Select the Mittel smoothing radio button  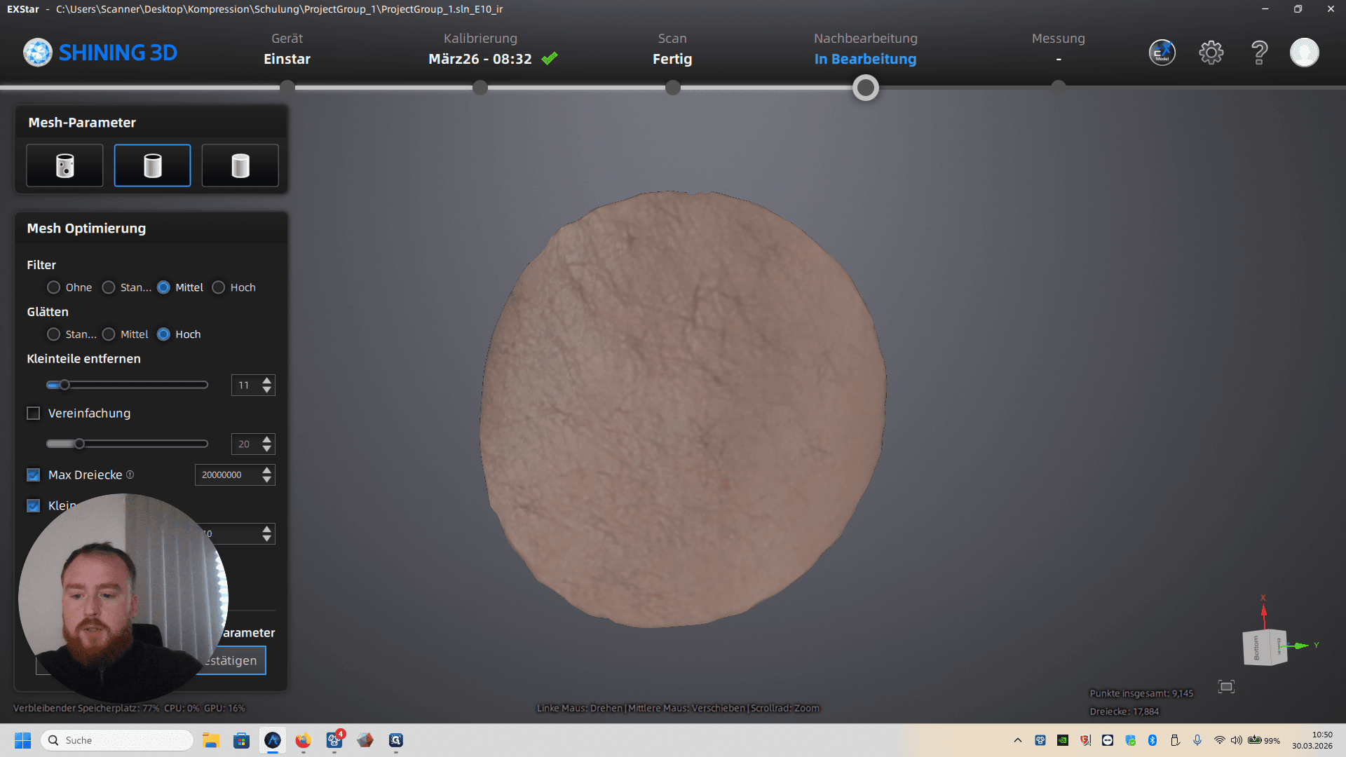(x=109, y=334)
